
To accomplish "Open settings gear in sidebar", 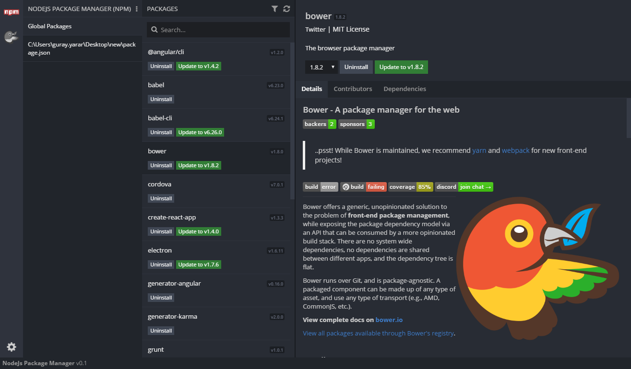I will (x=12, y=347).
